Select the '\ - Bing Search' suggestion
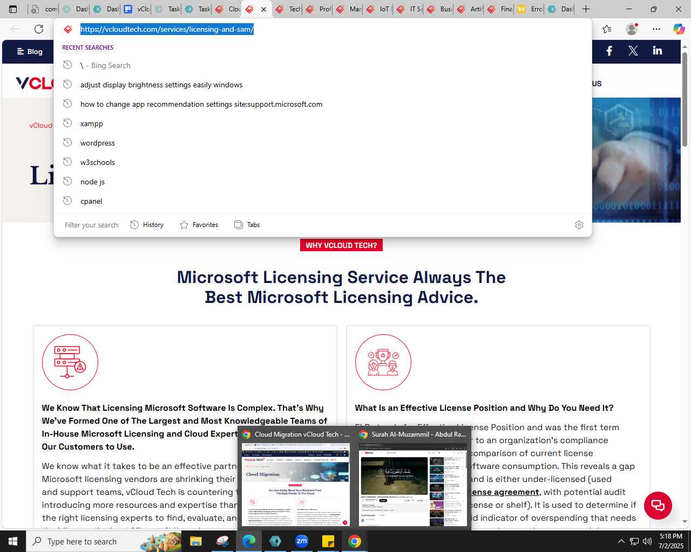This screenshot has width=691, height=552. 323,65
